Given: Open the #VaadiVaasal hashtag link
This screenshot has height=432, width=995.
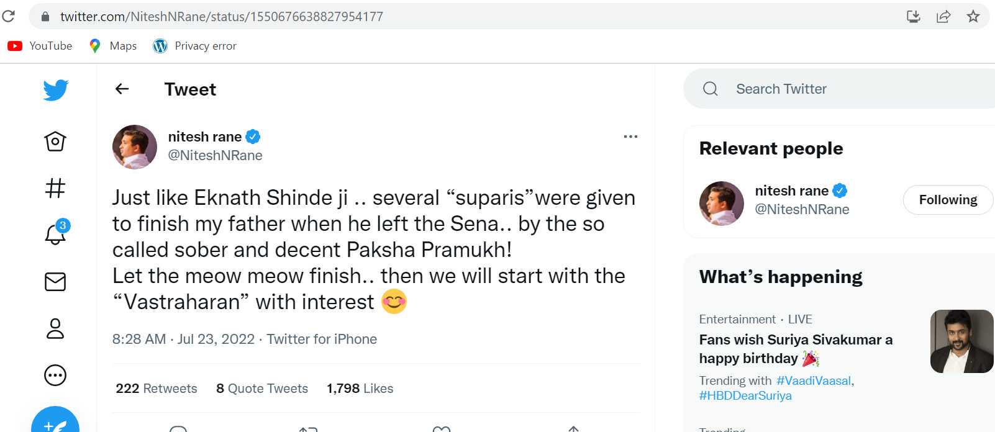Looking at the screenshot, I should coord(813,380).
